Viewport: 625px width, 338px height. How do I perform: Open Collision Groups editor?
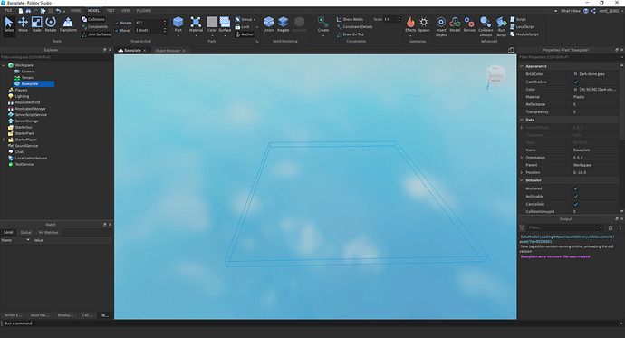click(486, 26)
